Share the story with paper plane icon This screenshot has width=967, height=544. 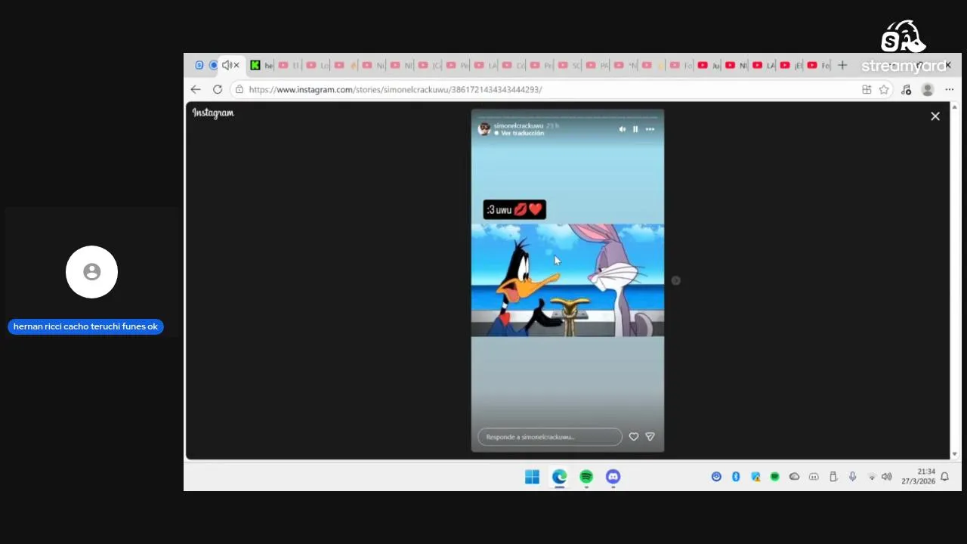[x=650, y=437]
